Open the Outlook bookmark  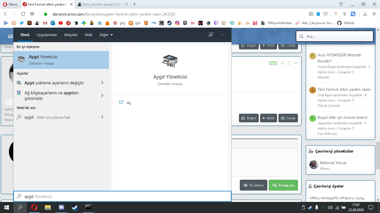(x=53, y=23)
